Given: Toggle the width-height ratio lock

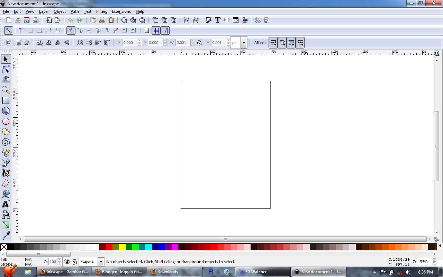Looking at the screenshot, I should point(199,42).
